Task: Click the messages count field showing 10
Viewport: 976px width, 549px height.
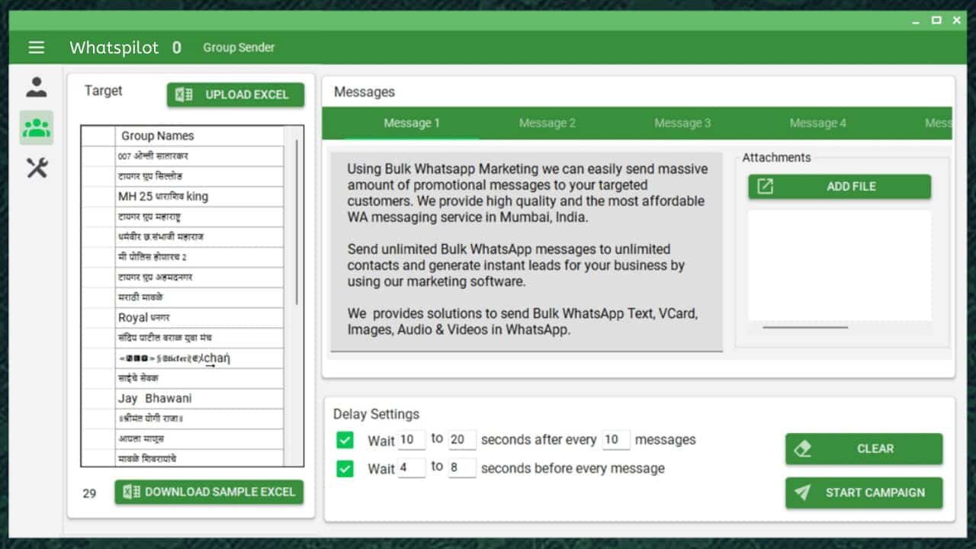Action: pos(615,440)
